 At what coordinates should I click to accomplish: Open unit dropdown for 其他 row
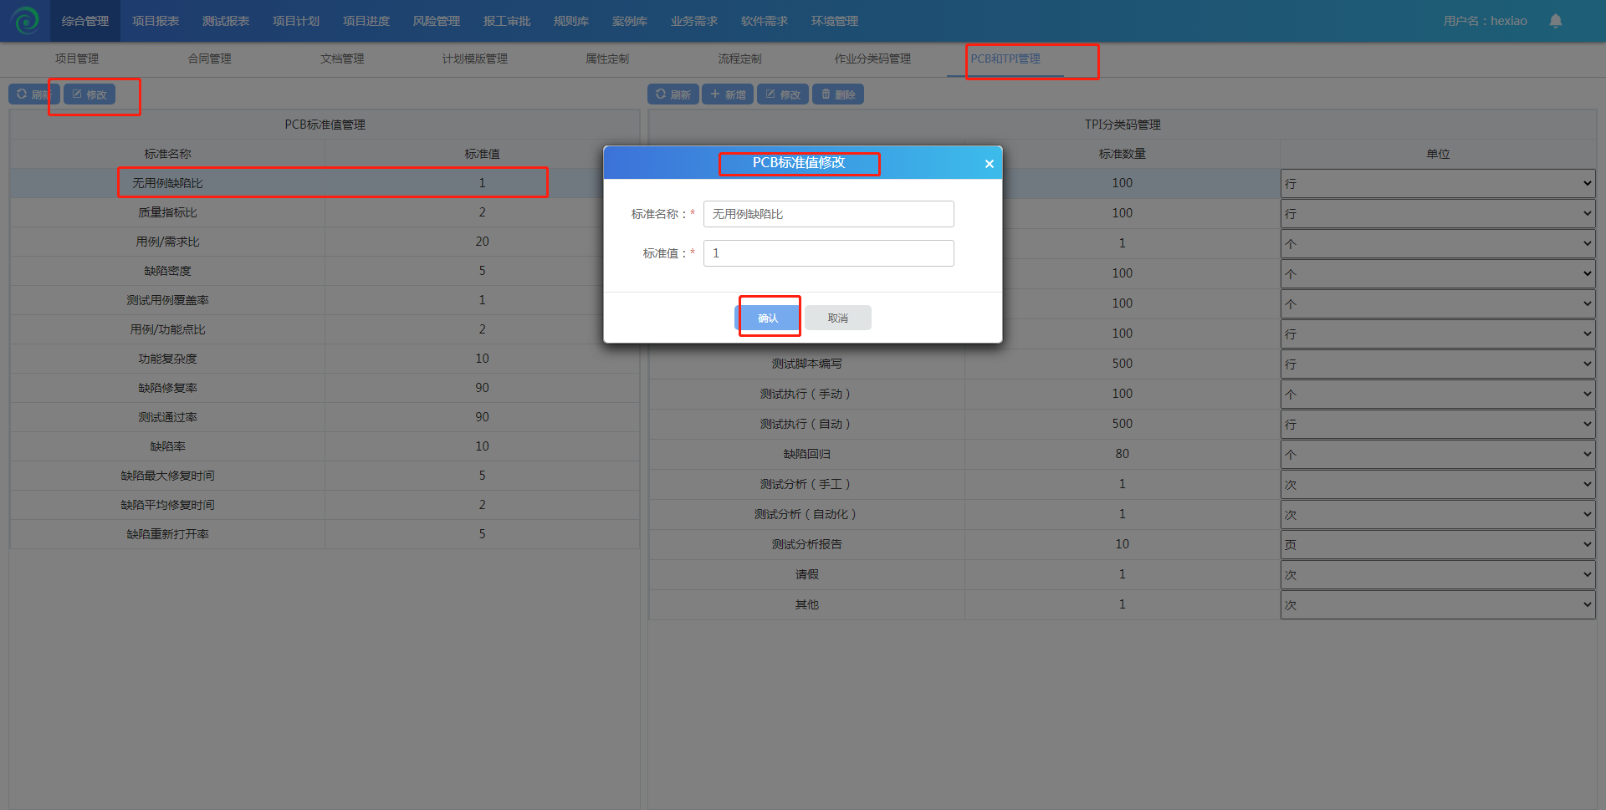[1437, 605]
